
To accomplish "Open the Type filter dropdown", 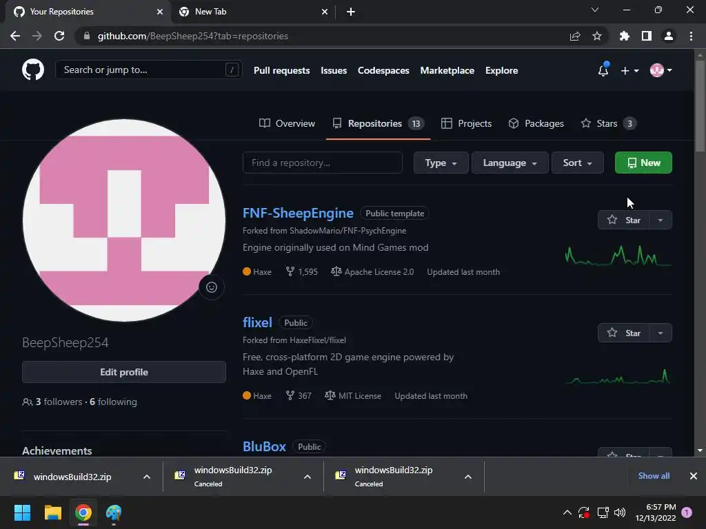I will click(441, 163).
